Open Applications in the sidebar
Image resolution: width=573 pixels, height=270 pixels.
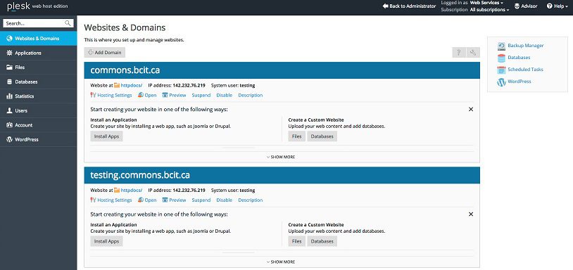click(x=39, y=53)
